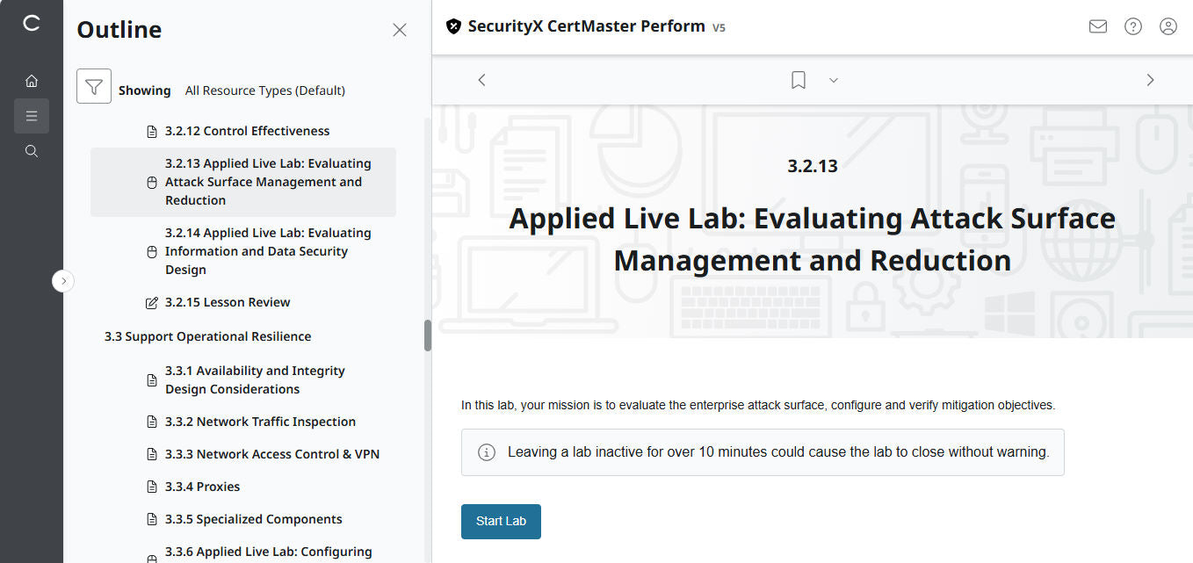The height and width of the screenshot is (563, 1193).
Task: Click the mail envelope icon in the header
Action: click(x=1097, y=26)
